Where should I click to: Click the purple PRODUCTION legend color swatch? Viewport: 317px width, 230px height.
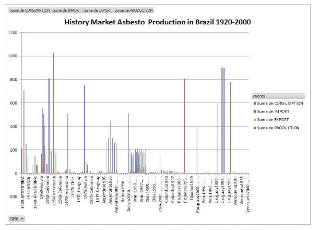coord(254,128)
